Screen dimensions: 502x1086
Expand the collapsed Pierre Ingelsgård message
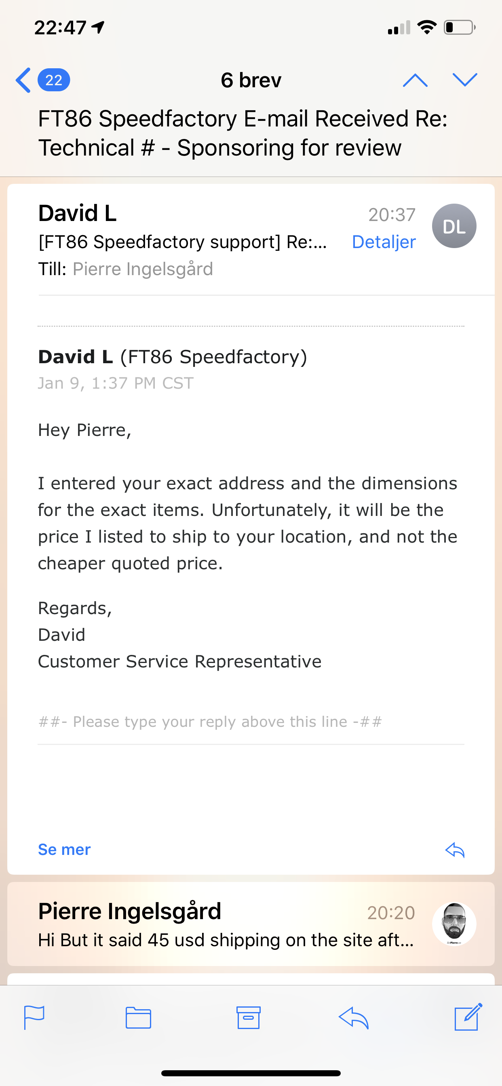click(251, 924)
